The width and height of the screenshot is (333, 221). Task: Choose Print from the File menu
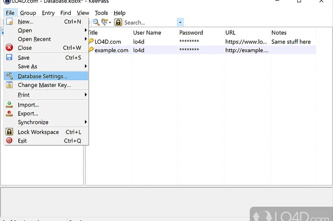(46, 95)
